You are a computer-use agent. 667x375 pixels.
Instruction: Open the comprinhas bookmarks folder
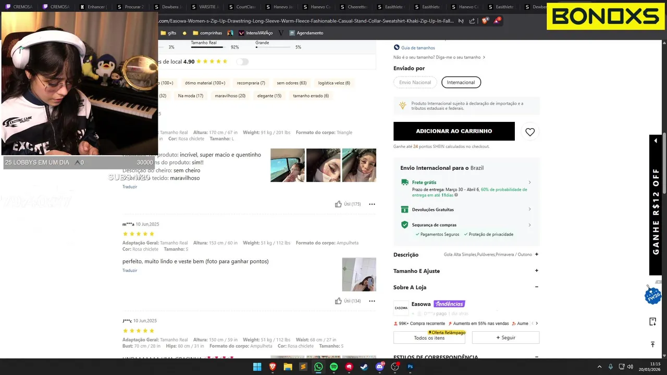pyautogui.click(x=207, y=33)
